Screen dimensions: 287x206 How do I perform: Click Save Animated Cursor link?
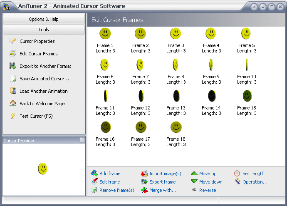[44, 79]
